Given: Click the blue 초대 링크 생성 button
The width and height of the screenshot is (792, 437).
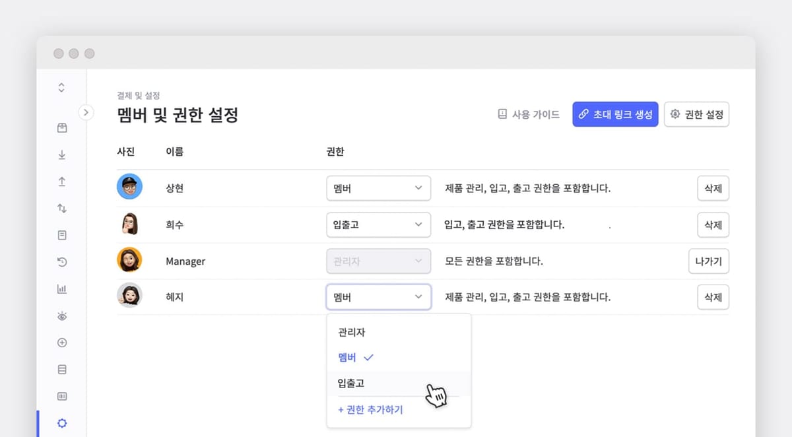Looking at the screenshot, I should [615, 114].
